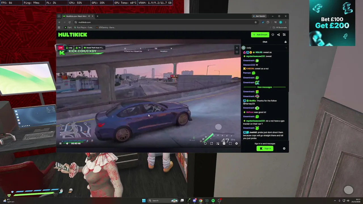This screenshot has width=363, height=204.
Task: Pop out the stream in new window
Action: click(x=212, y=143)
